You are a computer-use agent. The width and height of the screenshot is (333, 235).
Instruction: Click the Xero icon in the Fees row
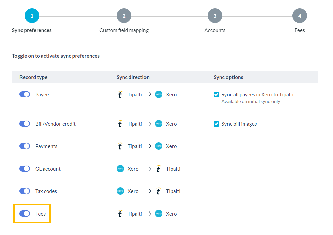point(158,214)
